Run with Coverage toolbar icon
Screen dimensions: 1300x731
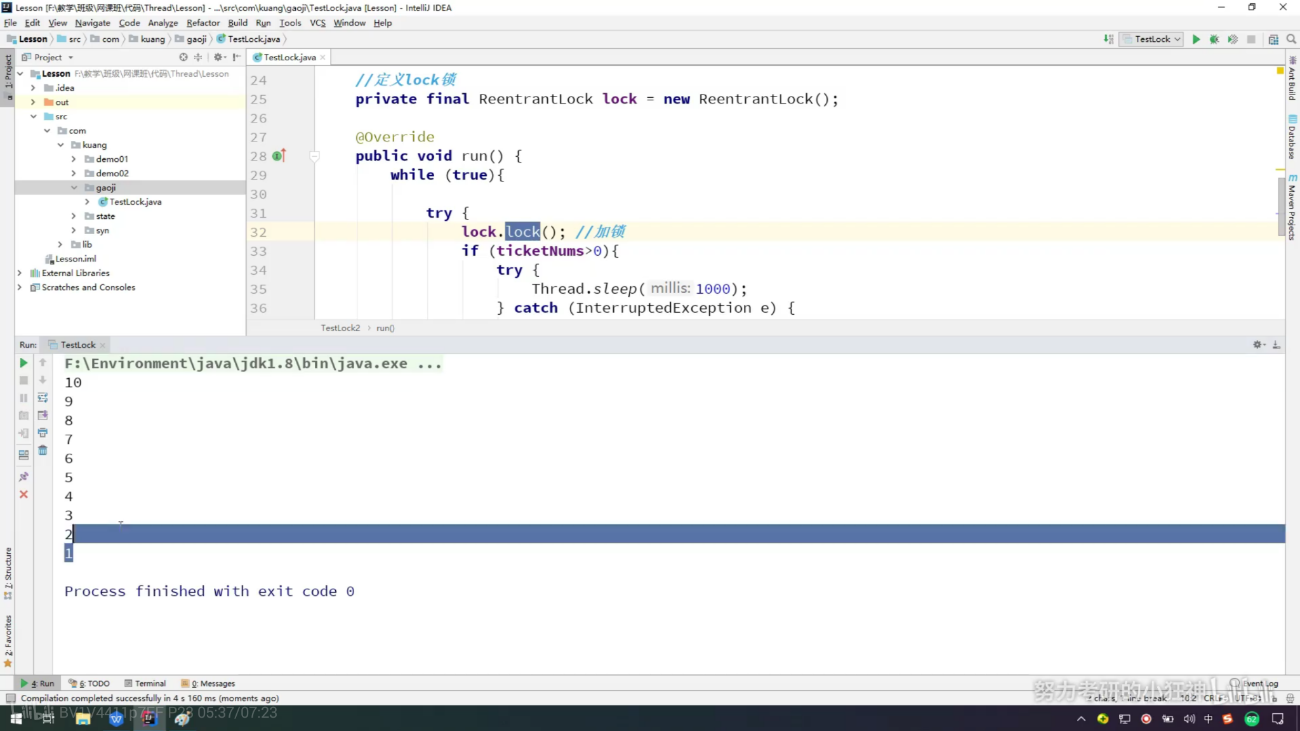click(x=1232, y=39)
